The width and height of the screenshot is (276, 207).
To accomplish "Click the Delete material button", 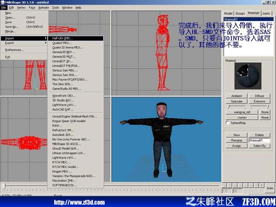I will pos(259,135).
